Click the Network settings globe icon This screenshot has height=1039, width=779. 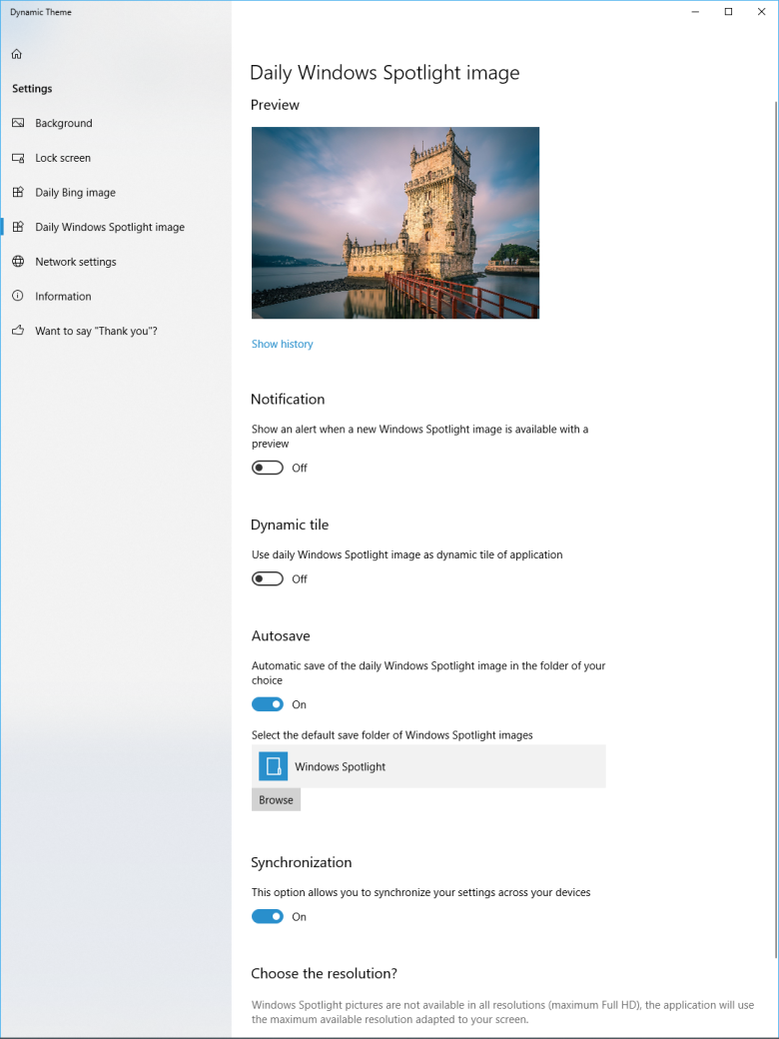coord(17,262)
